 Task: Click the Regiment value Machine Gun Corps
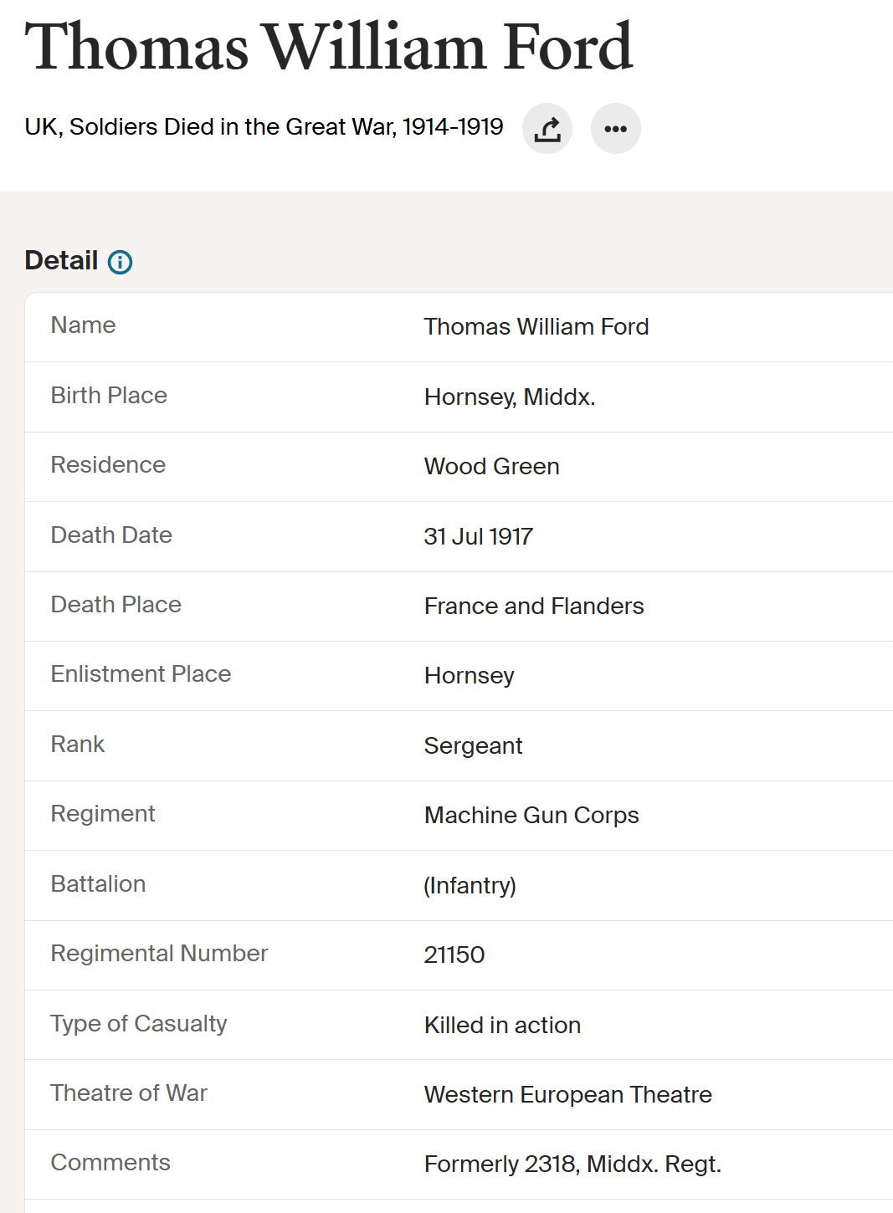[x=531, y=815]
